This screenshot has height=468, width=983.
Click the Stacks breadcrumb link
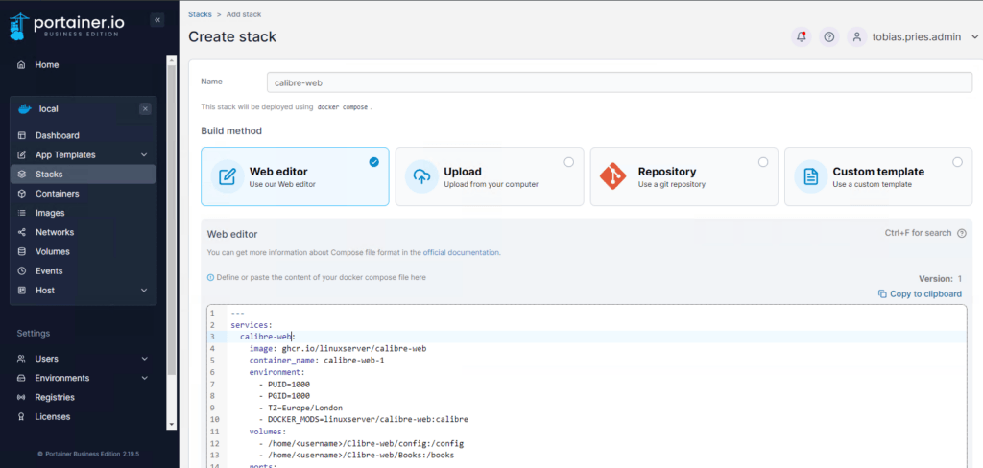pyautogui.click(x=200, y=13)
